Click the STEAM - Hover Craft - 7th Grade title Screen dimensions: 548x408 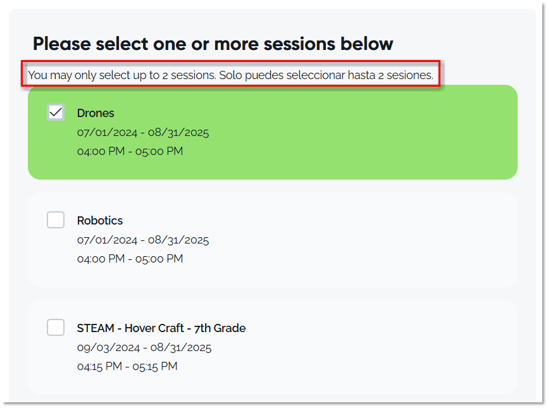pyautogui.click(x=161, y=328)
